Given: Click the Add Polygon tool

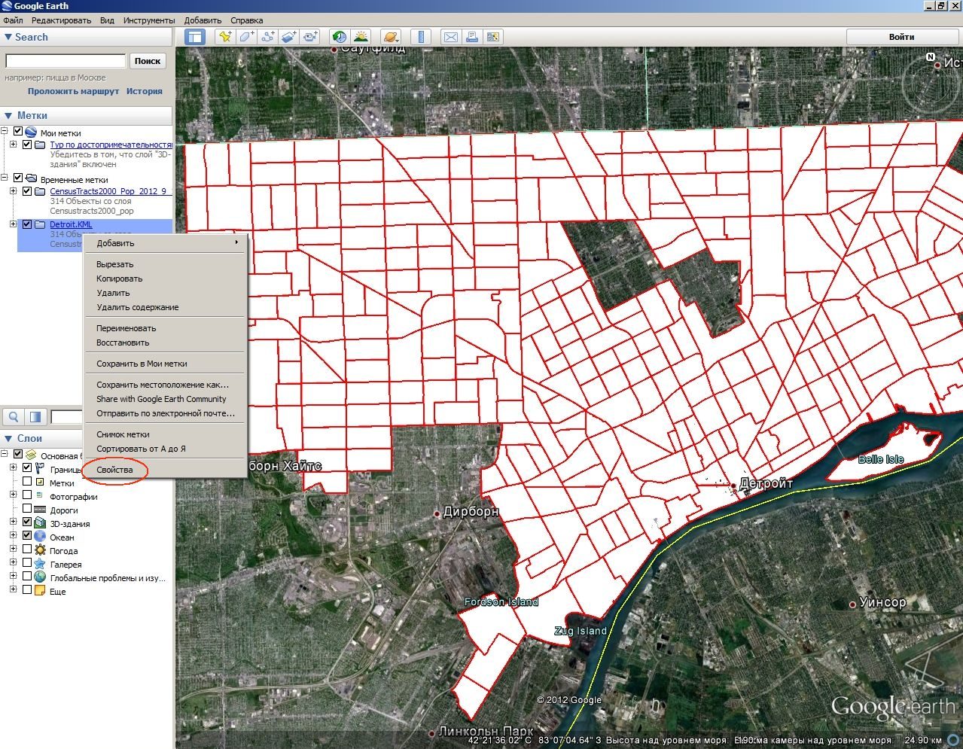Looking at the screenshot, I should pyautogui.click(x=246, y=37).
